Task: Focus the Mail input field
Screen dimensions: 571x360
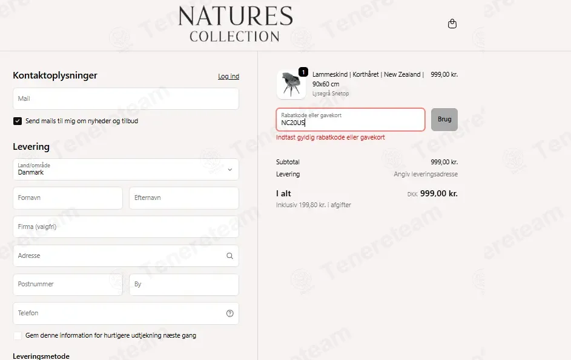Action: coord(125,99)
